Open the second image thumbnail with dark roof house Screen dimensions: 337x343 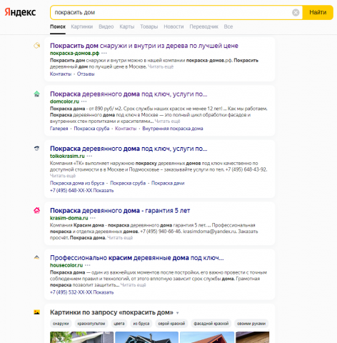(x=146, y=337)
